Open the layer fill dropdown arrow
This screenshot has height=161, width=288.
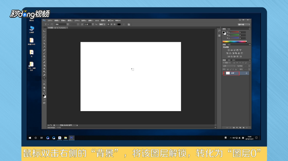point(249,70)
